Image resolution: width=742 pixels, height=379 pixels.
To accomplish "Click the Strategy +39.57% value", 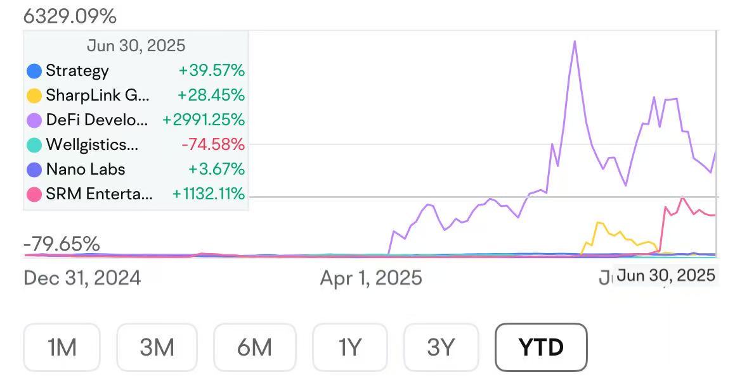I will 211,71.
